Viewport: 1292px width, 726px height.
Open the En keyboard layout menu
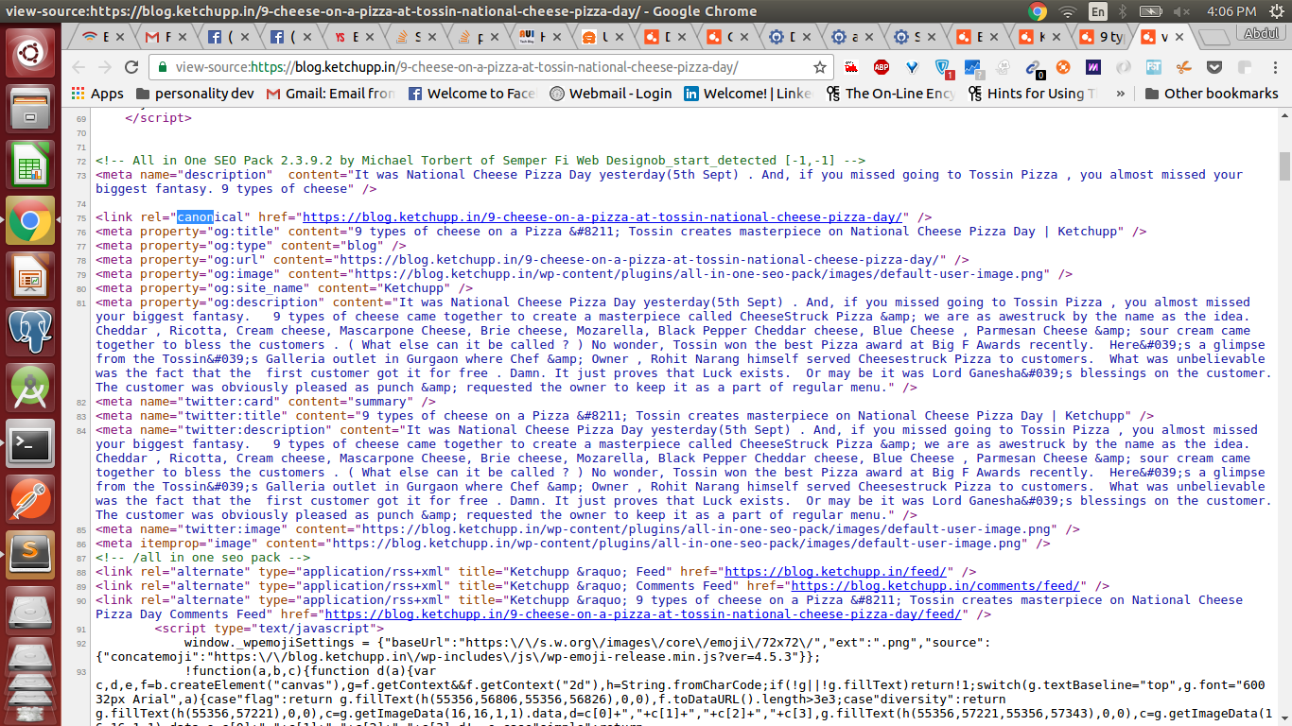[x=1097, y=11]
